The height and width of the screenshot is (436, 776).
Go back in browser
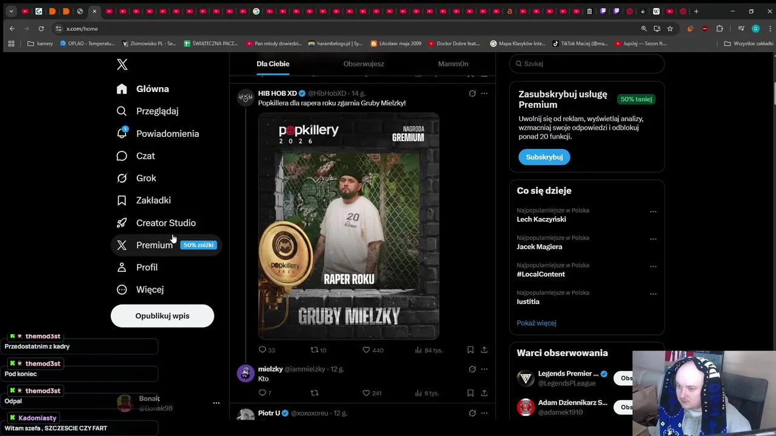point(12,28)
